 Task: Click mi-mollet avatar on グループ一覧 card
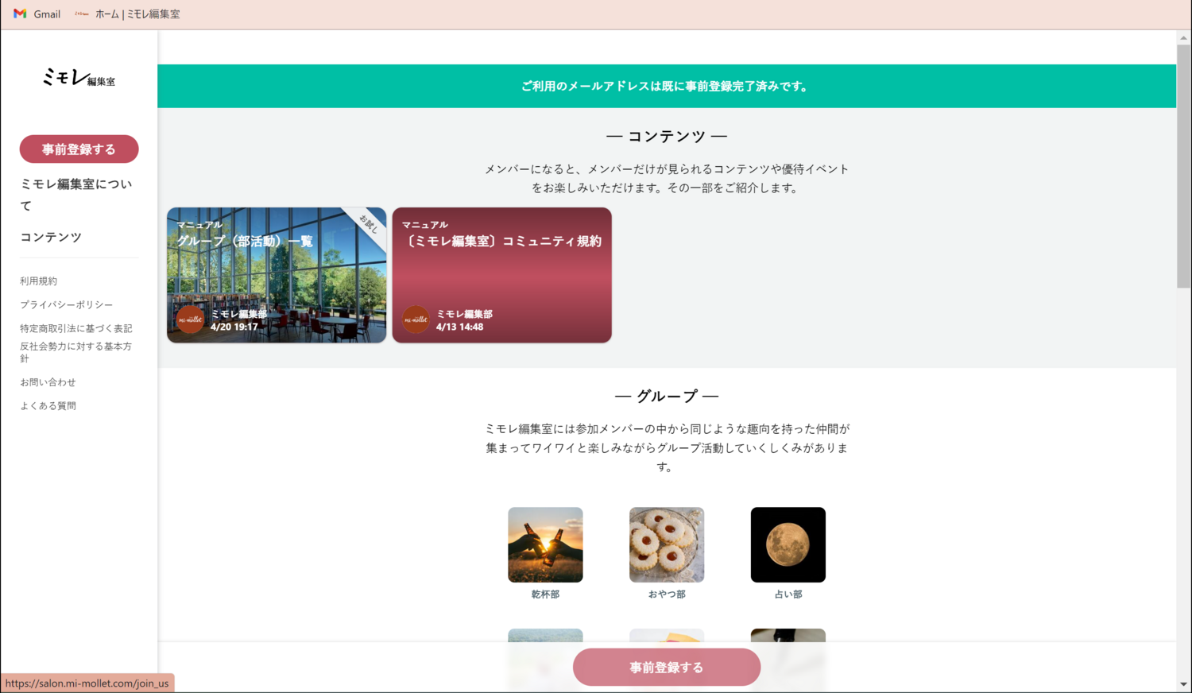coord(191,319)
